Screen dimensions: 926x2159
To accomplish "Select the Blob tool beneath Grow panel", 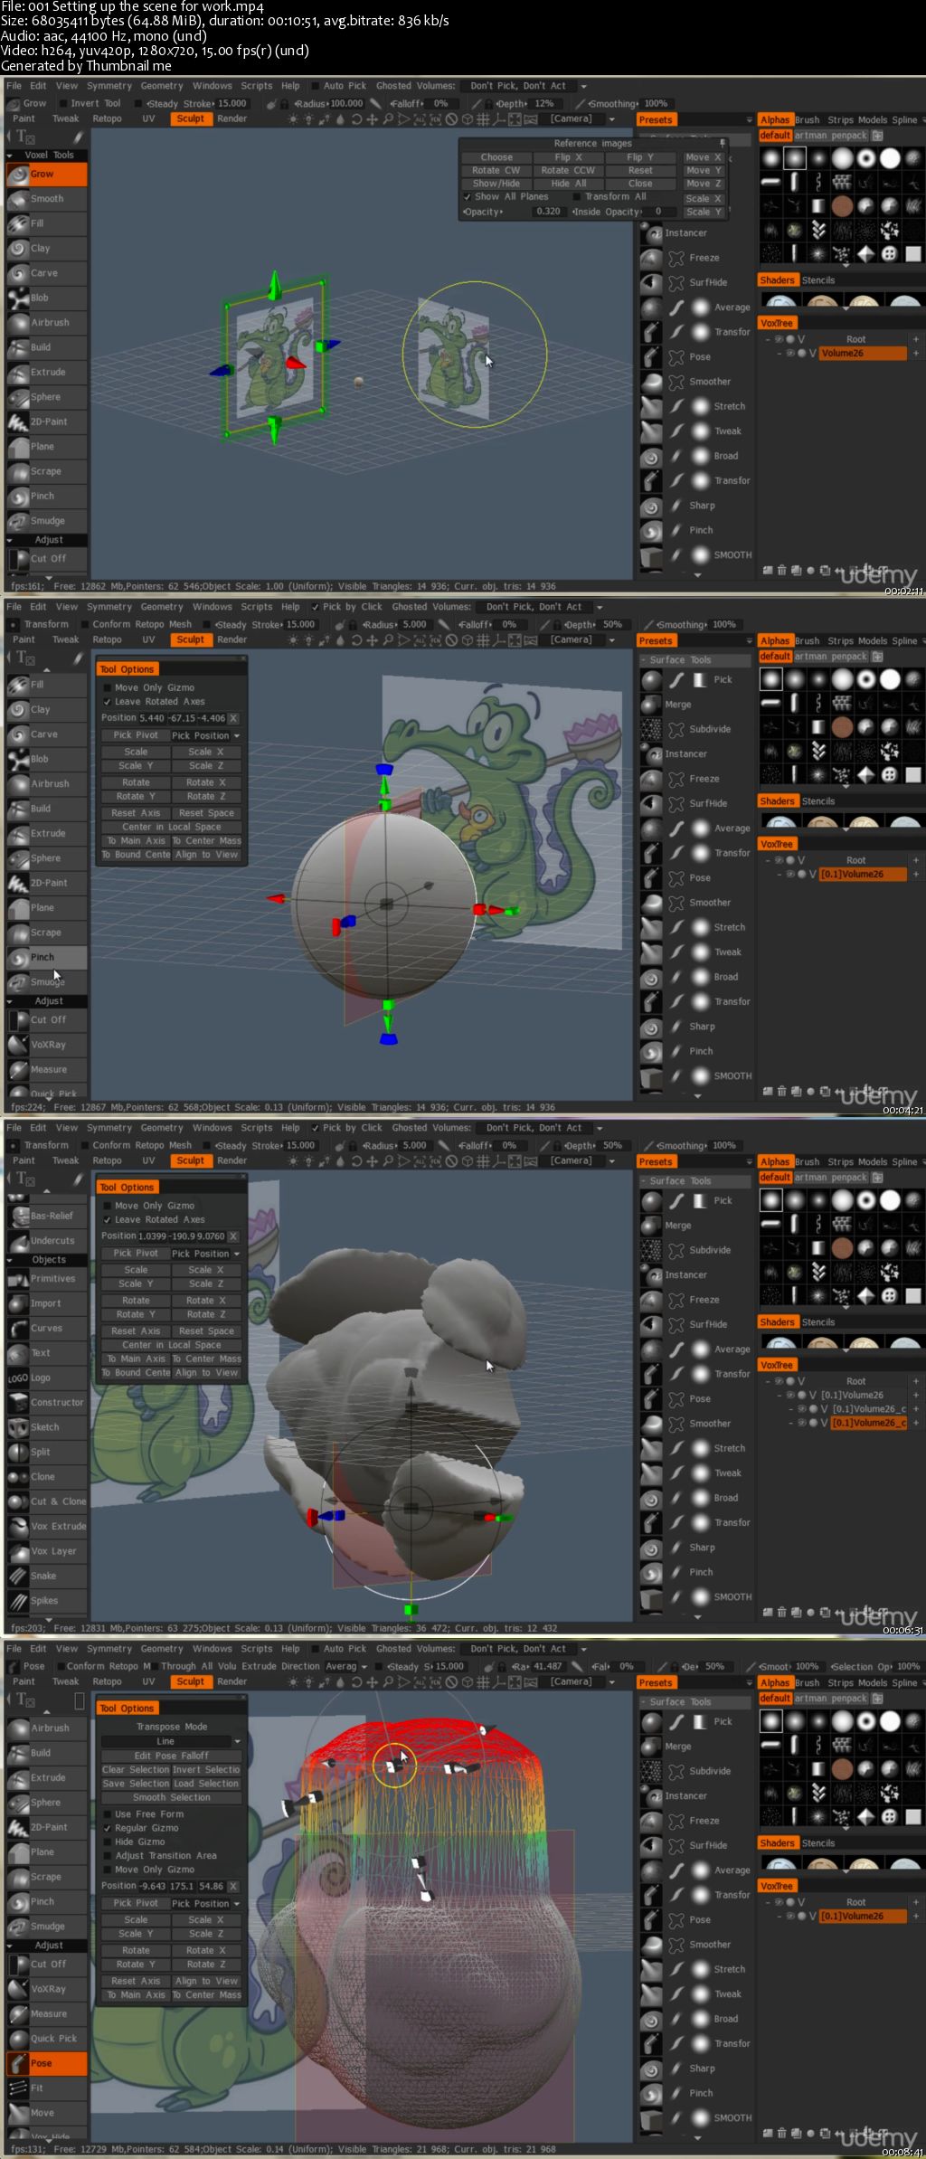I will (47, 298).
